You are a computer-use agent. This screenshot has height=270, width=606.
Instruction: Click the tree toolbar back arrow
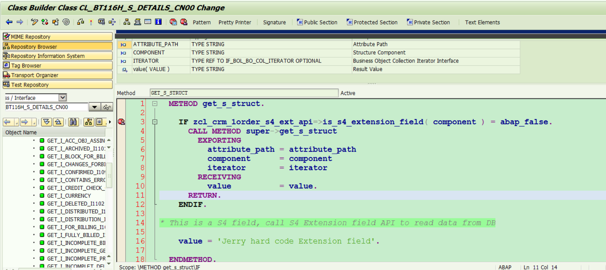tap(7, 122)
